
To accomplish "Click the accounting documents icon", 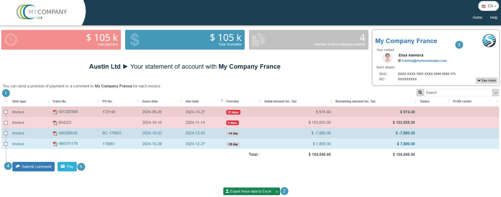I will (x=258, y=40).
